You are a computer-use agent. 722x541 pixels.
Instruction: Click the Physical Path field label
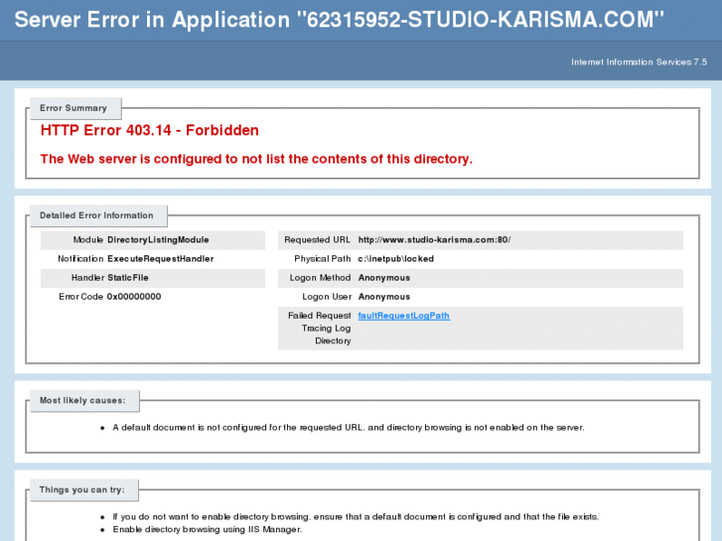323,259
